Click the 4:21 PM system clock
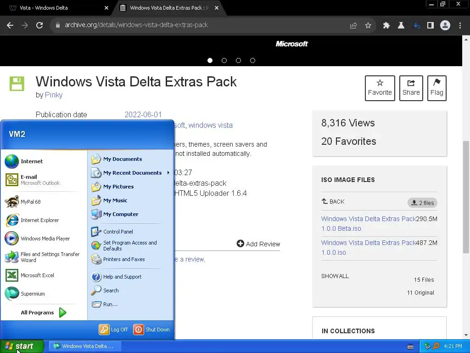 453,346
